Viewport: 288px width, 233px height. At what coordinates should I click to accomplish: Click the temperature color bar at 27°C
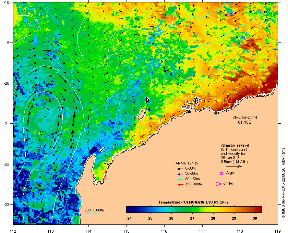pyautogui.click(x=192, y=209)
